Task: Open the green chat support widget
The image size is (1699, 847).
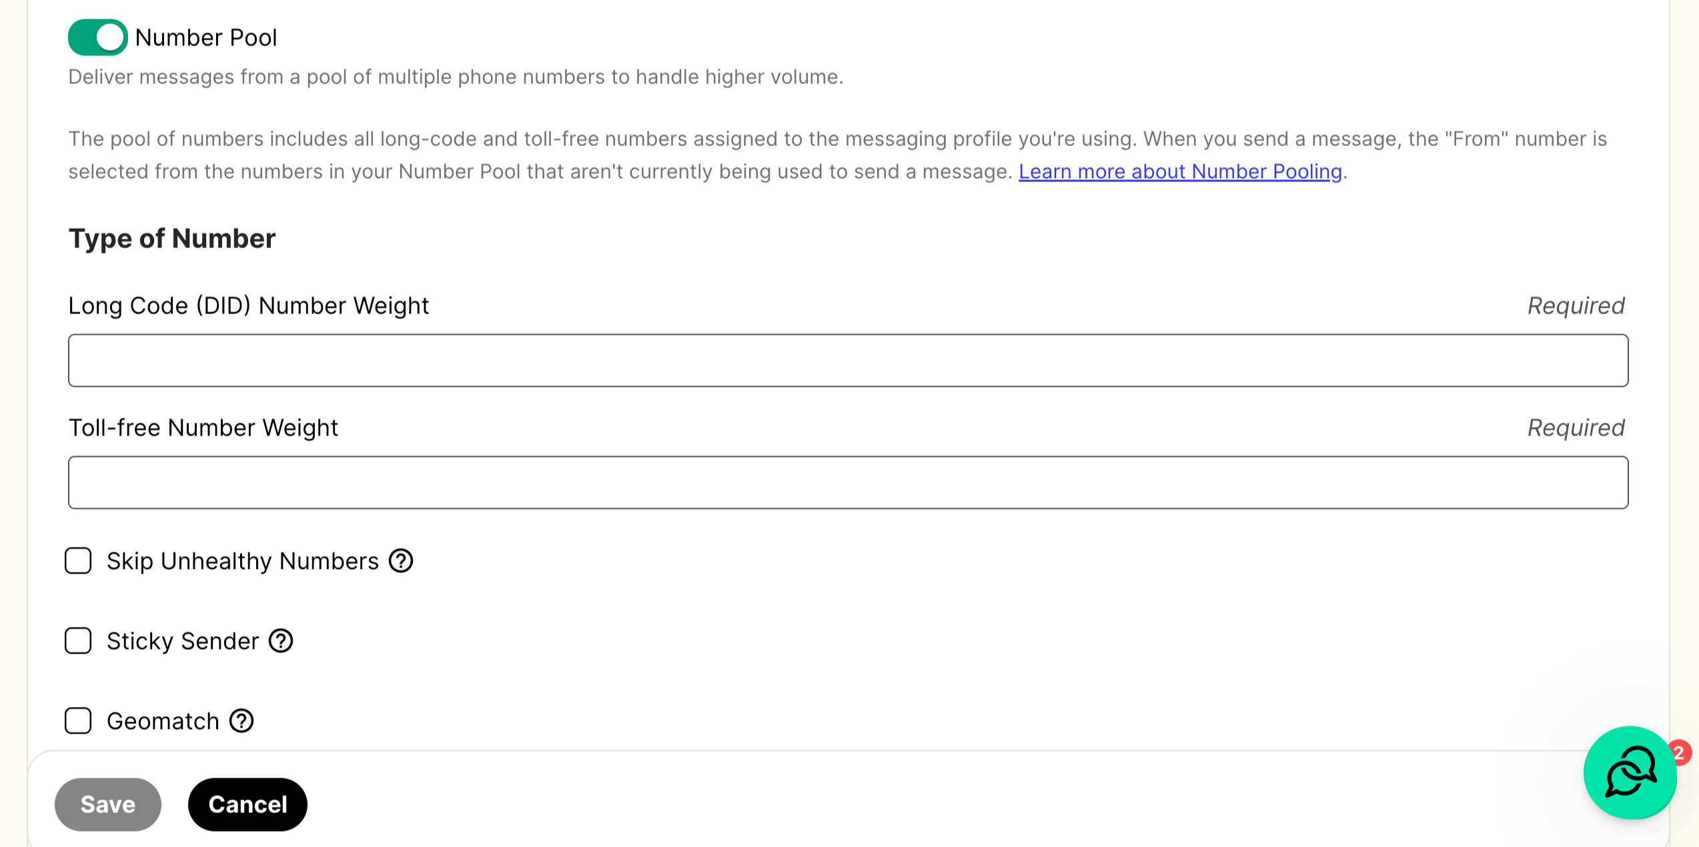Action: [1630, 772]
